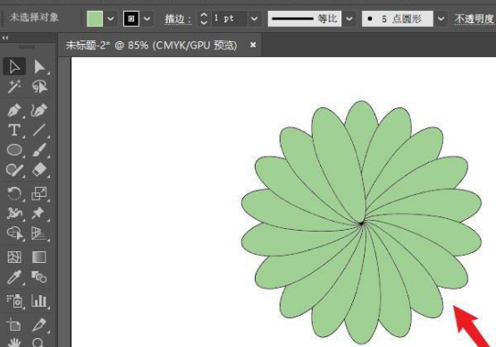Click the green fill color swatch
Viewport: 496px width, 347px height.
[95, 19]
